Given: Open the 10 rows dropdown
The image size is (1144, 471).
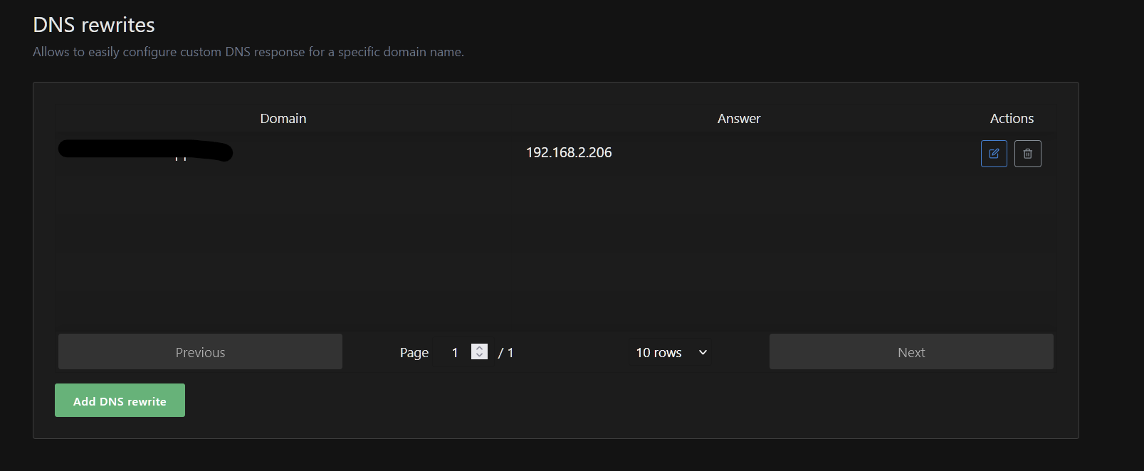Looking at the screenshot, I should [669, 352].
